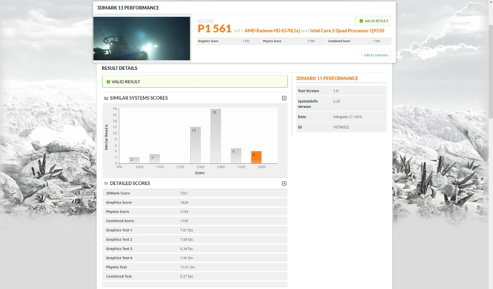Click the chart icon beside Similar Systems Scores
This screenshot has width=493, height=289.
[106, 98]
